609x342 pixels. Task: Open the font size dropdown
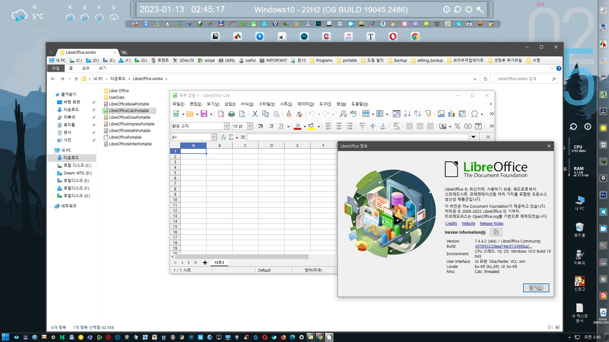[x=250, y=126]
